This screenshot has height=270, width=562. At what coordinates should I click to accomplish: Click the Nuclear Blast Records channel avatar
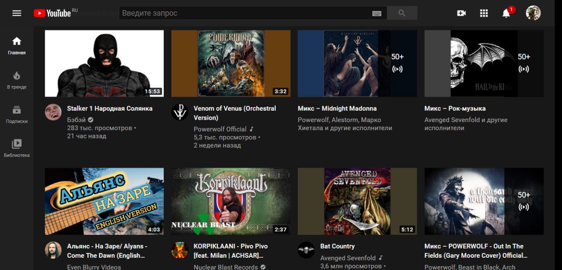pyautogui.click(x=180, y=250)
